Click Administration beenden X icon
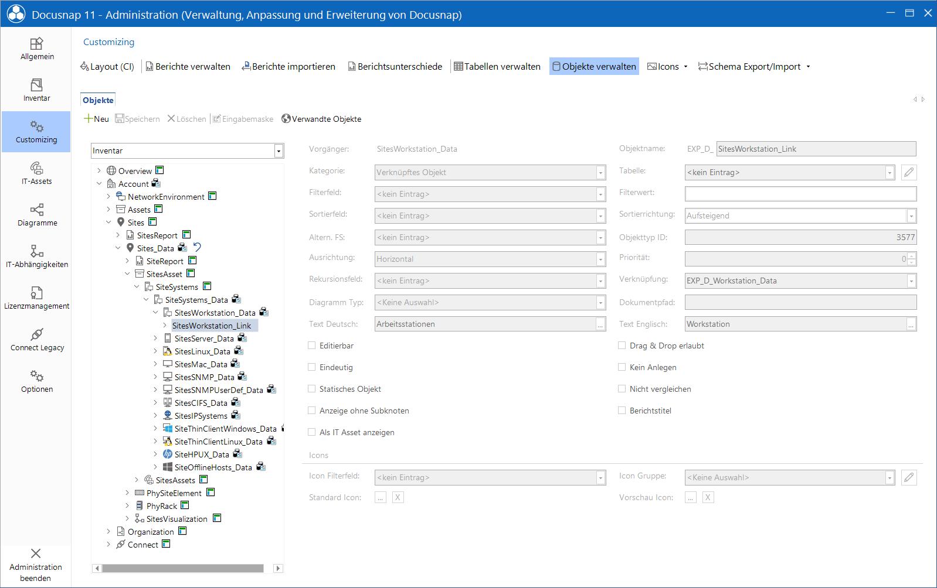937x588 pixels. pyautogui.click(x=36, y=553)
